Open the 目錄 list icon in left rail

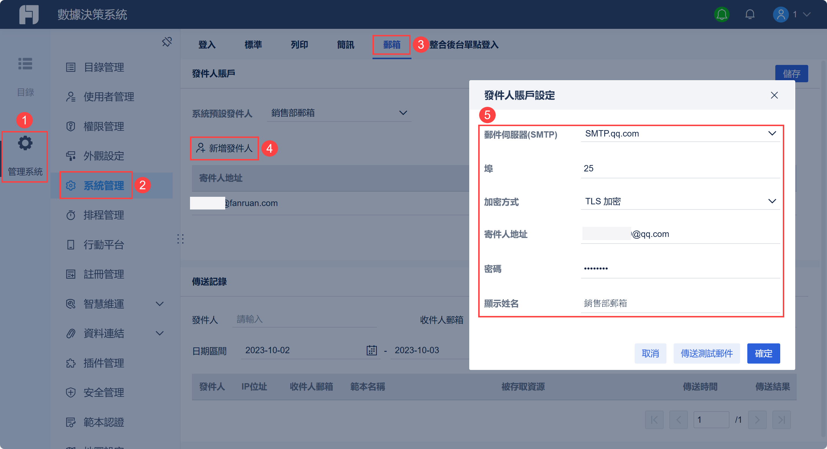[x=25, y=63]
